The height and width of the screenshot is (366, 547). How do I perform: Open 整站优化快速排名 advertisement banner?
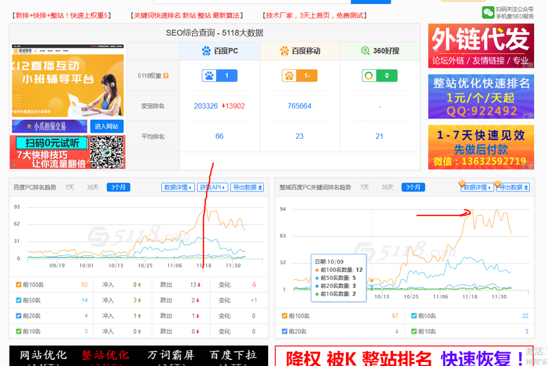click(481, 96)
